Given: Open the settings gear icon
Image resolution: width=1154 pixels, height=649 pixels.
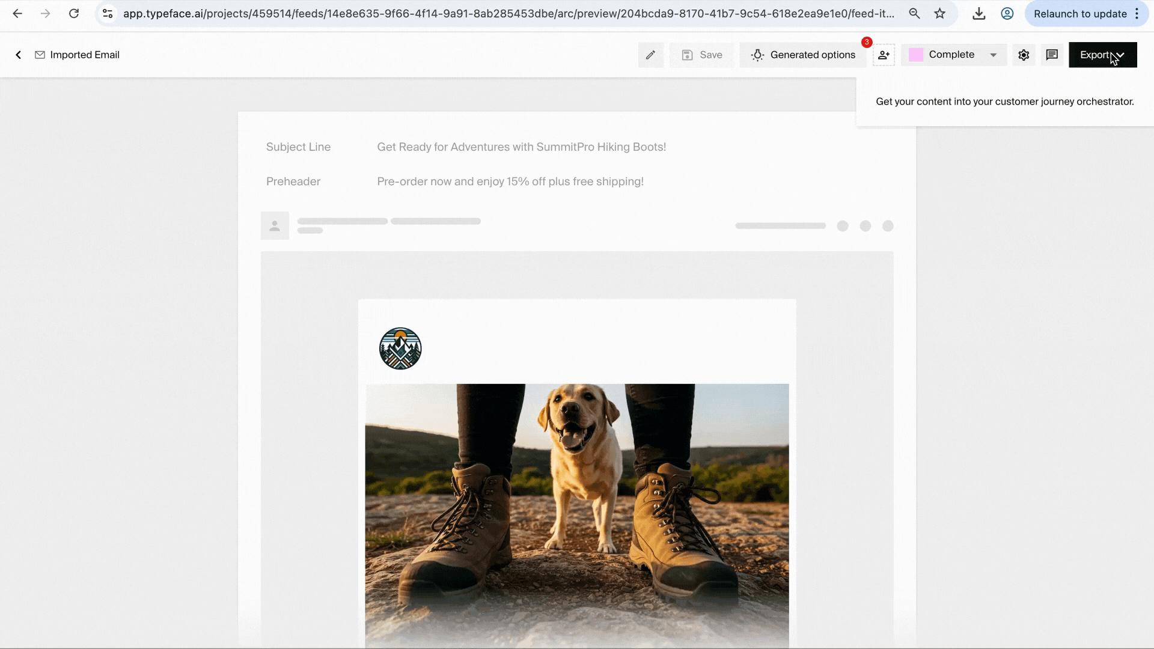Looking at the screenshot, I should point(1024,55).
